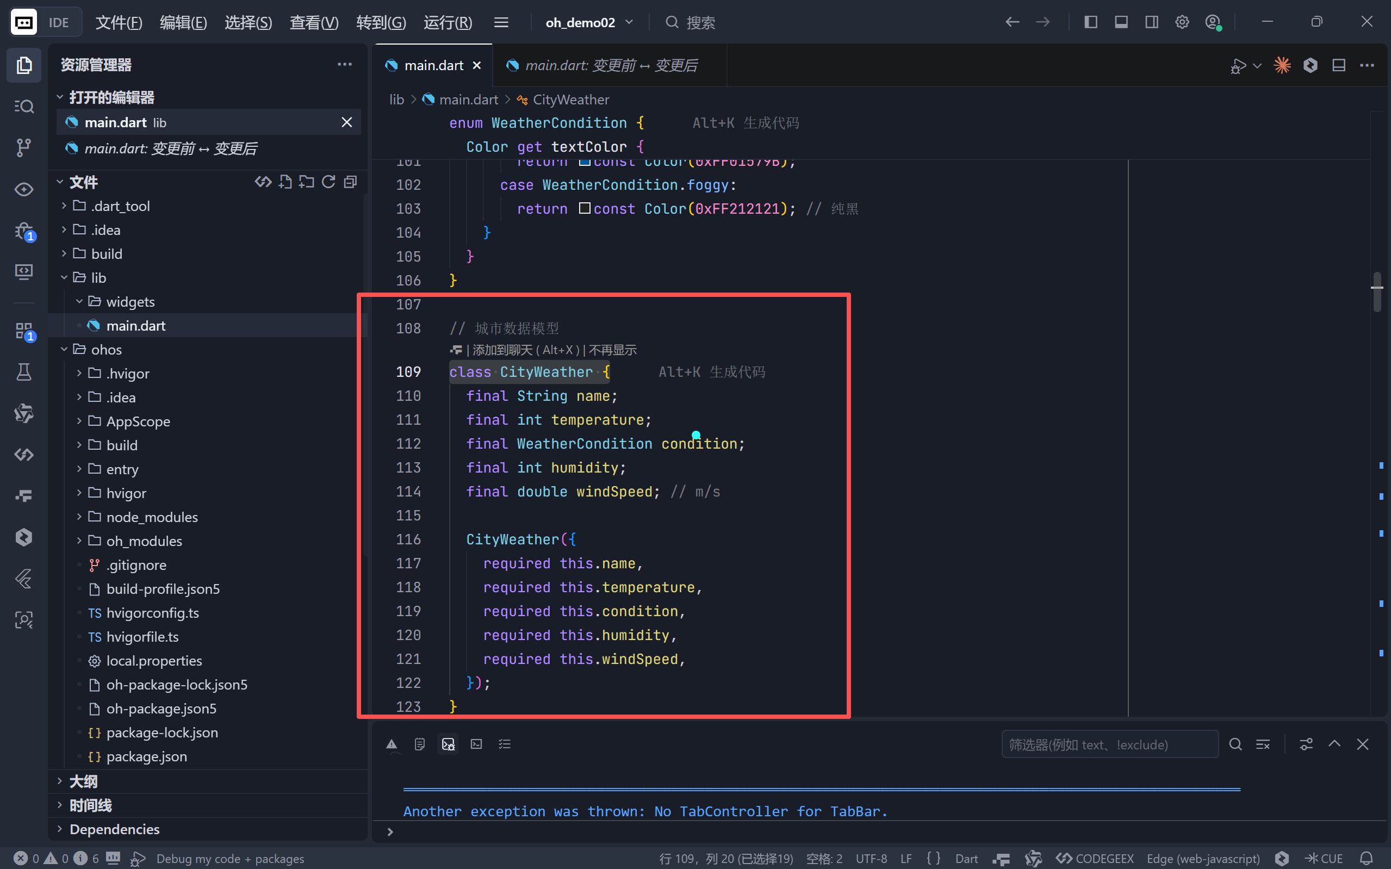The width and height of the screenshot is (1391, 869).
Task: Open the 文件(F) menu
Action: [x=119, y=22]
